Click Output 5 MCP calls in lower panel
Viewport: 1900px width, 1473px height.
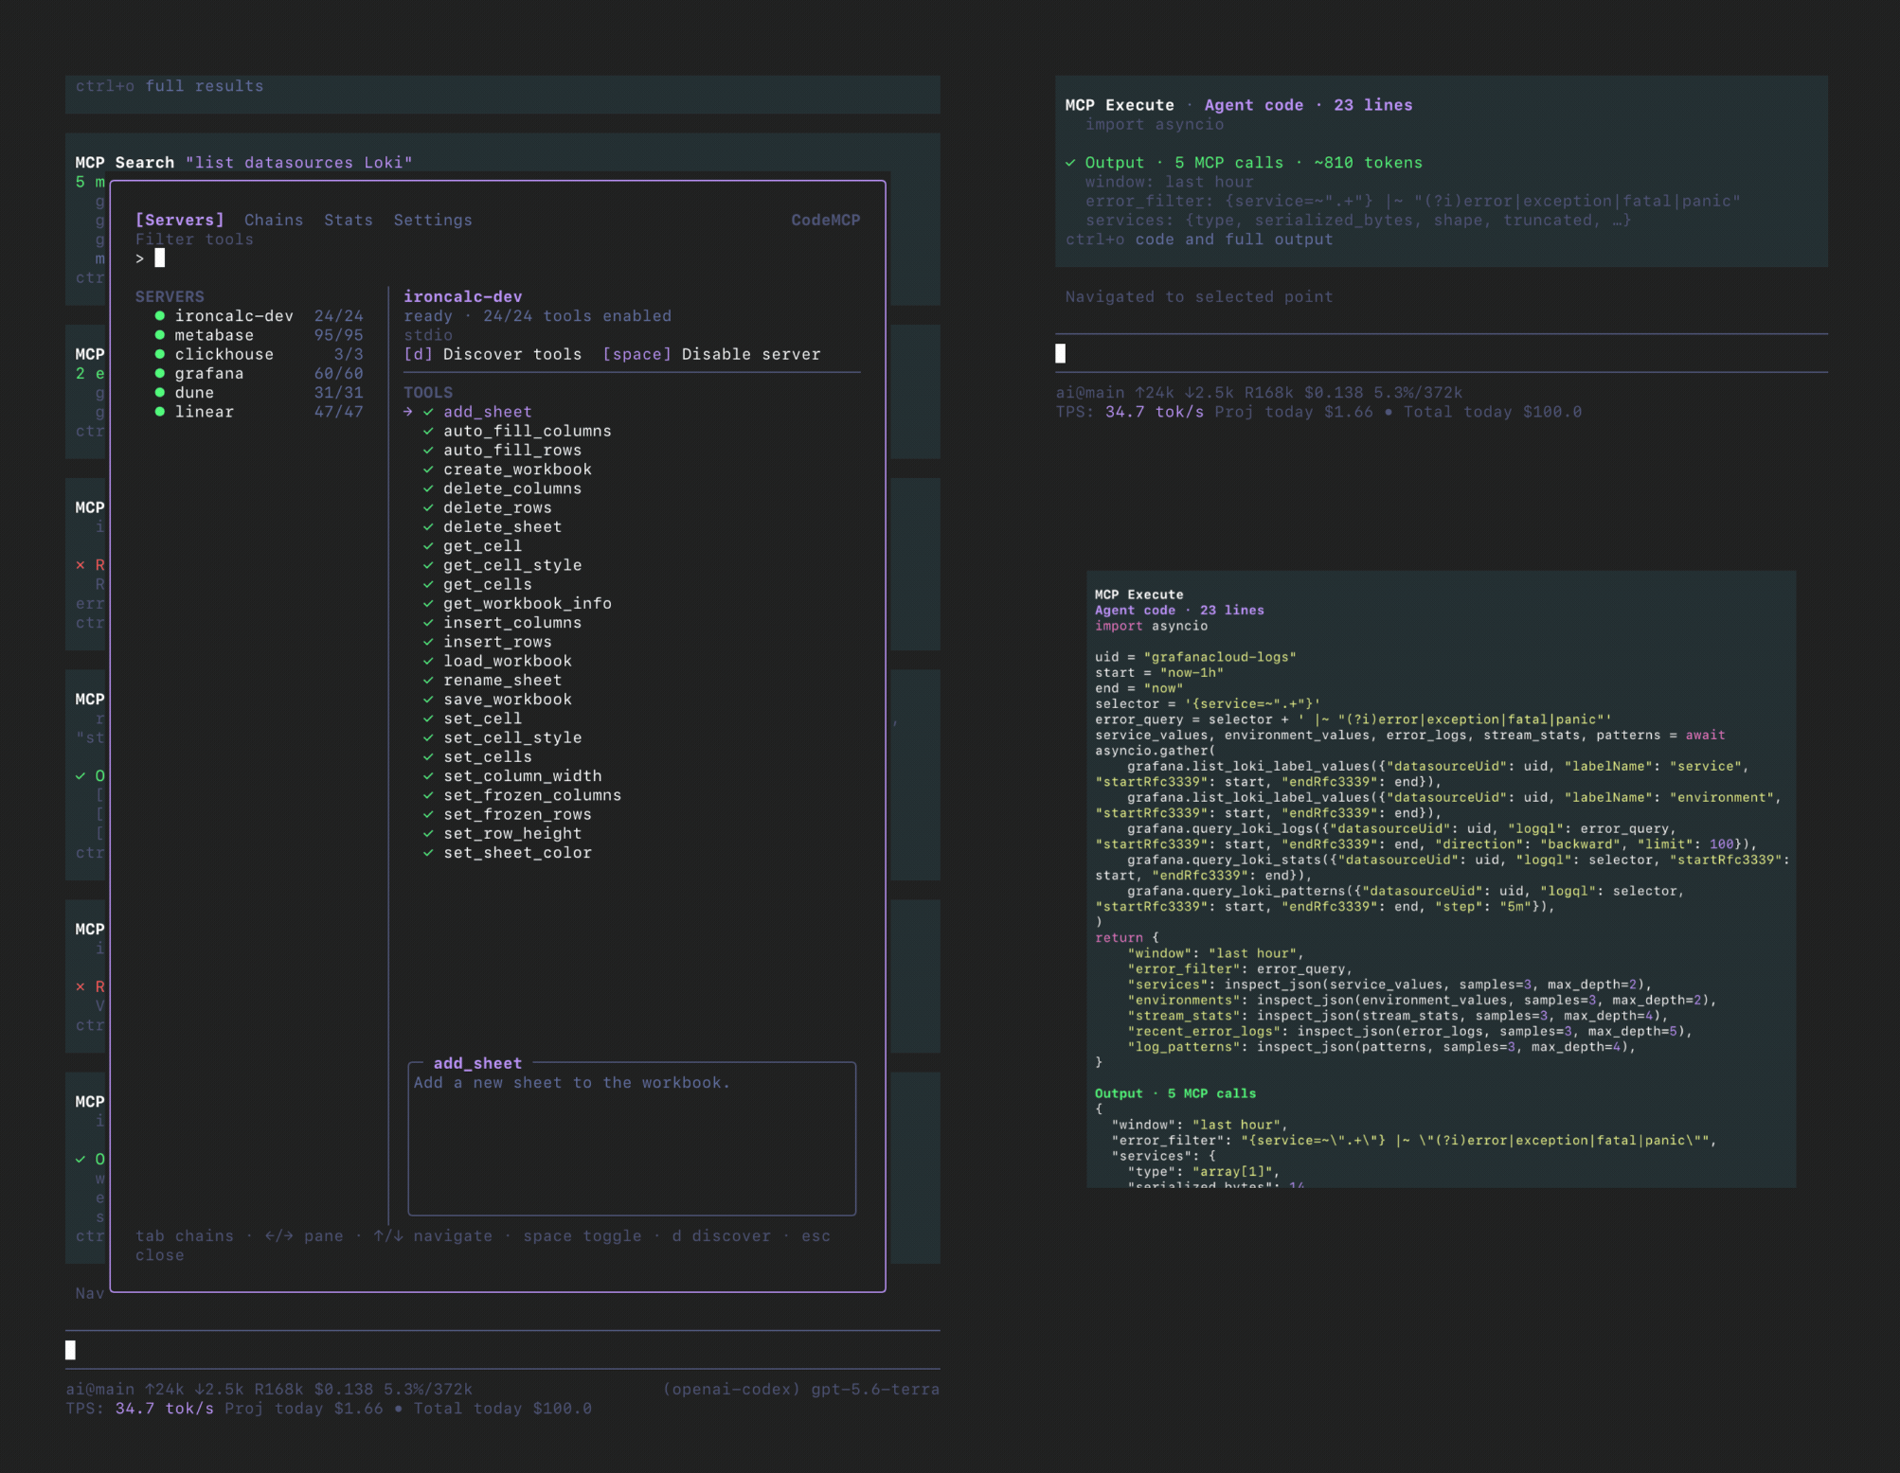[x=1175, y=1093]
